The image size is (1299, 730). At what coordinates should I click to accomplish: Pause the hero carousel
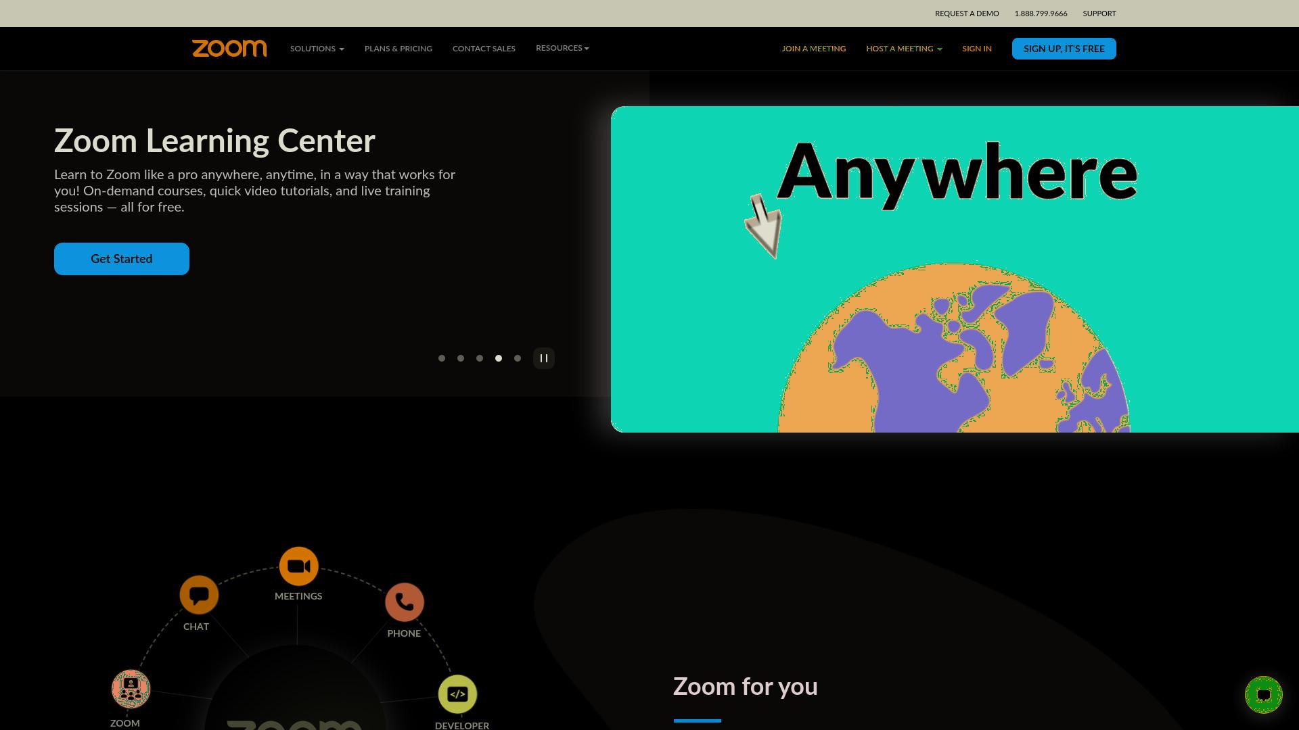tap(544, 358)
